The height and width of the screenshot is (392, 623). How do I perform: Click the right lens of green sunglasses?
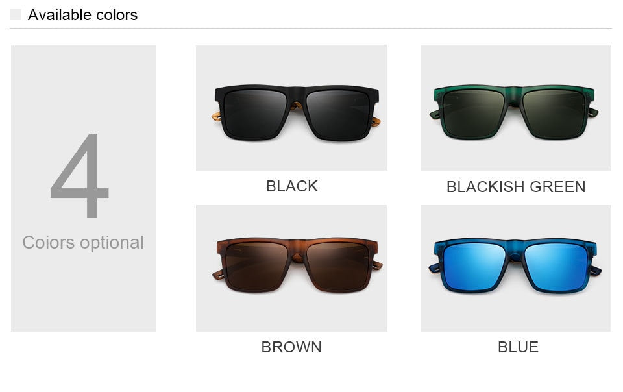click(x=554, y=113)
